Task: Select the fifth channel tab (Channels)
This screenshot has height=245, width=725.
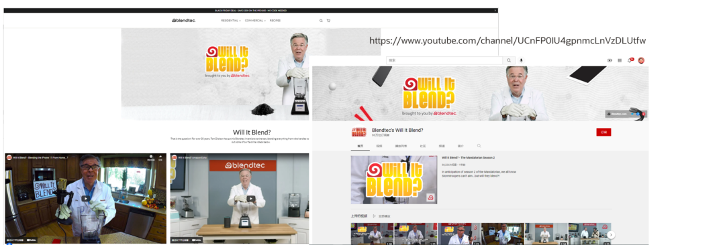Action: (x=442, y=146)
